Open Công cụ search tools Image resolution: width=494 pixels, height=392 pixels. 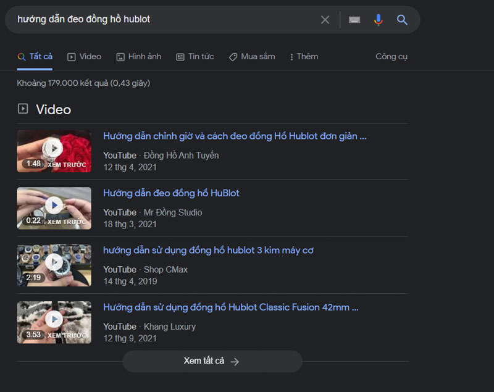click(x=391, y=56)
